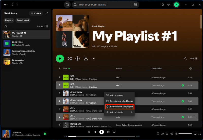This screenshot has height=140, width=203.
Task: Open Le passager playlist
Action: tap(26, 61)
